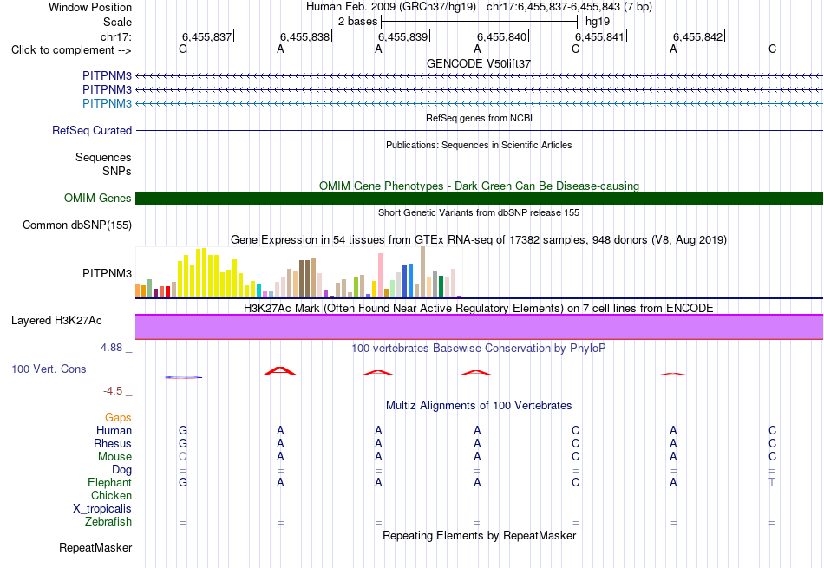
Task: Select the "Human" species row label
Action: tap(114, 430)
